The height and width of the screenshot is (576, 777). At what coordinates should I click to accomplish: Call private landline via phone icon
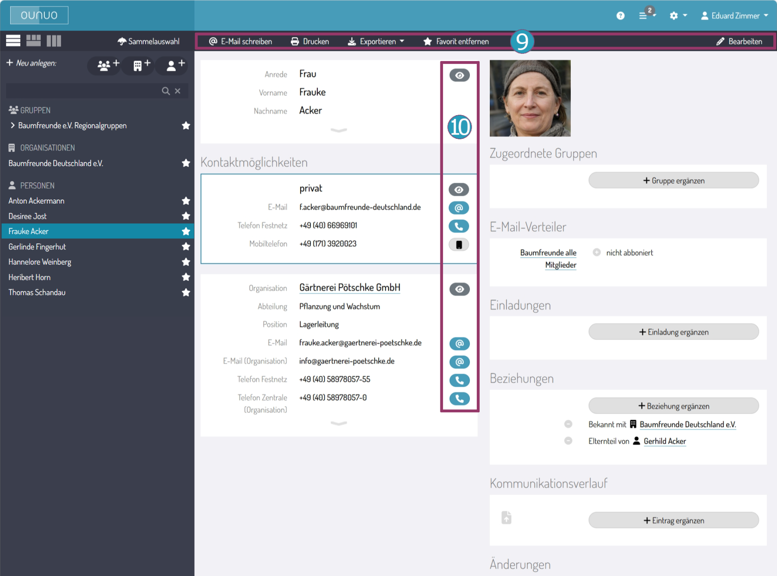pos(458,226)
